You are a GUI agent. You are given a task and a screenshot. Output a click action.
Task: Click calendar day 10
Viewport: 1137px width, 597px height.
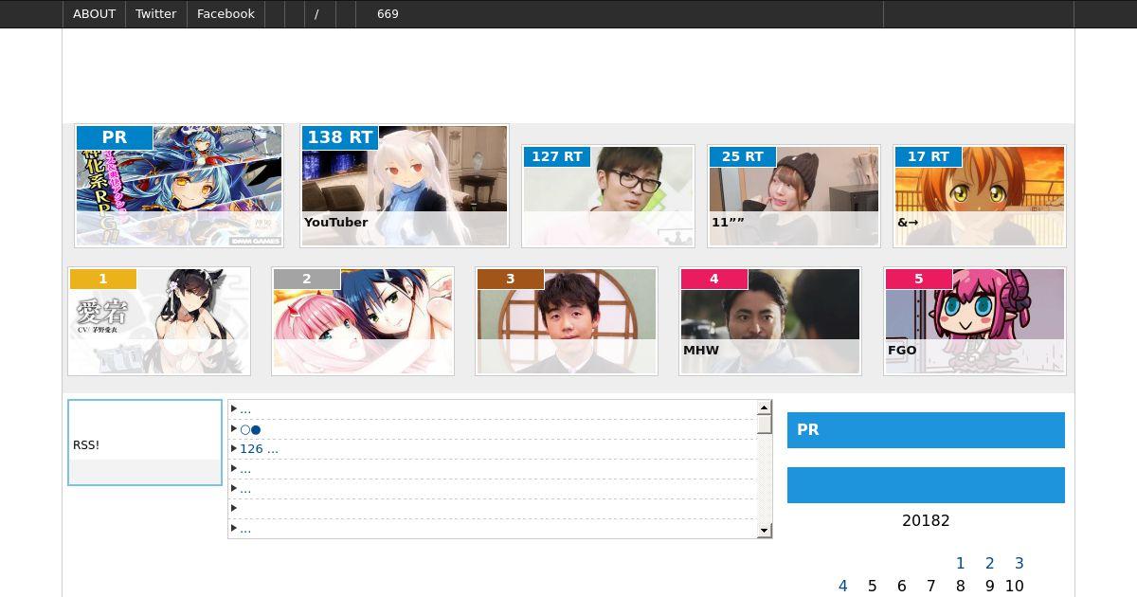click(1014, 586)
